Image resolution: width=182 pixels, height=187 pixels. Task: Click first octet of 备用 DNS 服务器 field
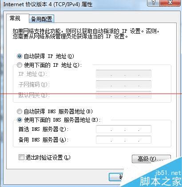tap(103, 140)
